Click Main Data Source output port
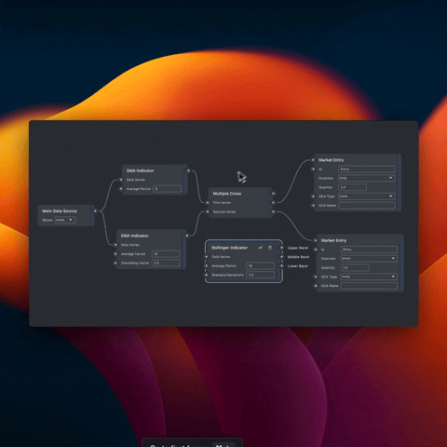447x447 pixels. (x=95, y=211)
